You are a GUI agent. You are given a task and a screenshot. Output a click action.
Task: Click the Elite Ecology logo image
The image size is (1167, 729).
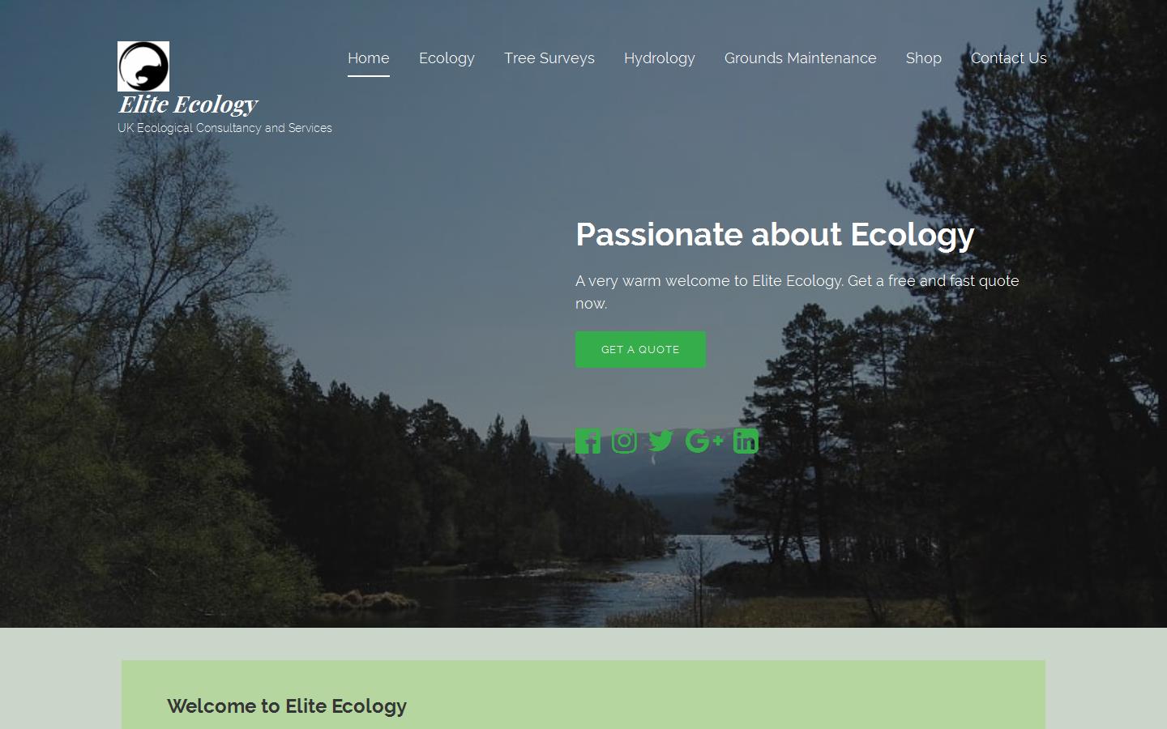tap(143, 66)
